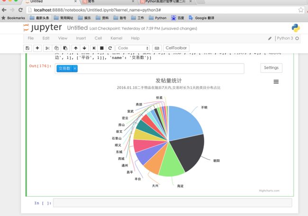This screenshot has height=216, width=308.
Task: Click the Jupyter logo
Action: click(43, 27)
